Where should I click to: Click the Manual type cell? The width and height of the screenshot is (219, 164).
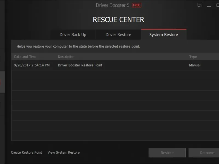[x=195, y=65]
